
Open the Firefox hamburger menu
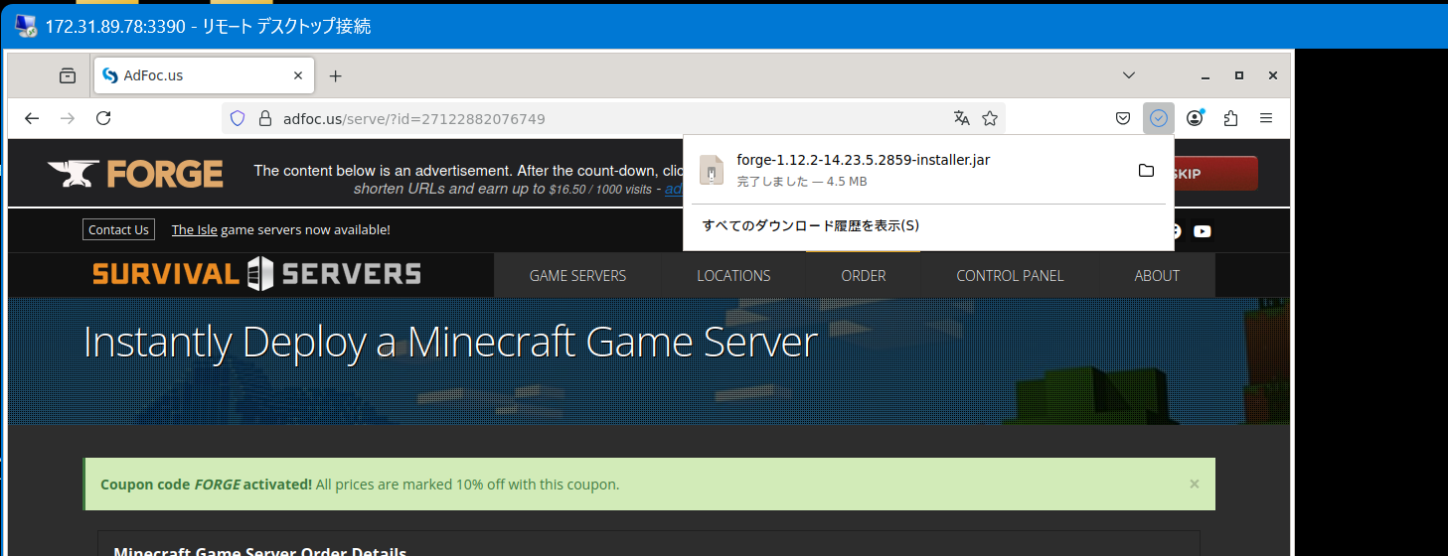coord(1266,118)
